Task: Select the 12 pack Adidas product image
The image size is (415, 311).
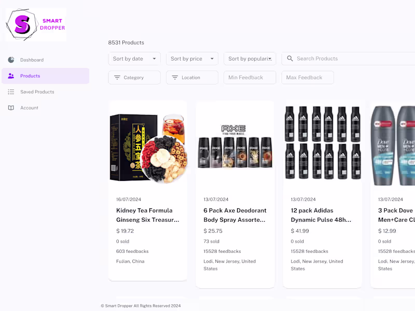Action: (x=322, y=144)
